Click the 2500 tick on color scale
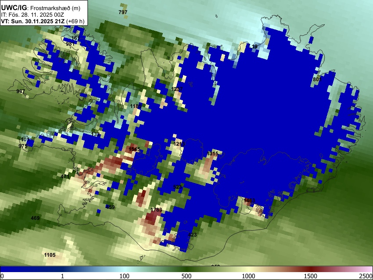373x280 pixels. coord(366,276)
